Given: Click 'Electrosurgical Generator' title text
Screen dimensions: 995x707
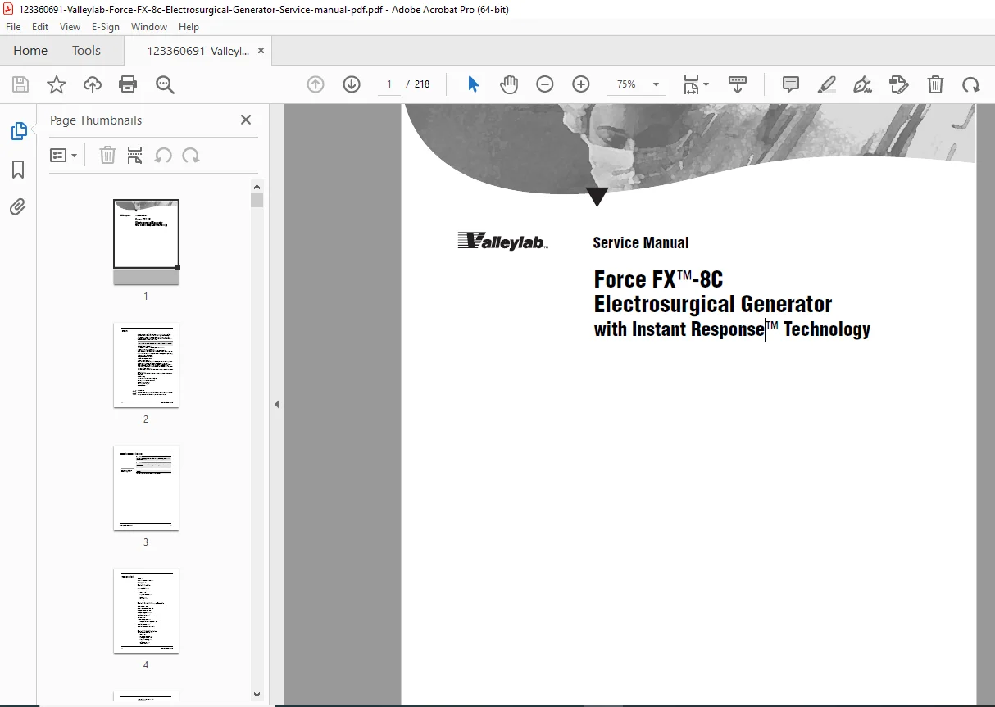Looking at the screenshot, I should point(713,304).
